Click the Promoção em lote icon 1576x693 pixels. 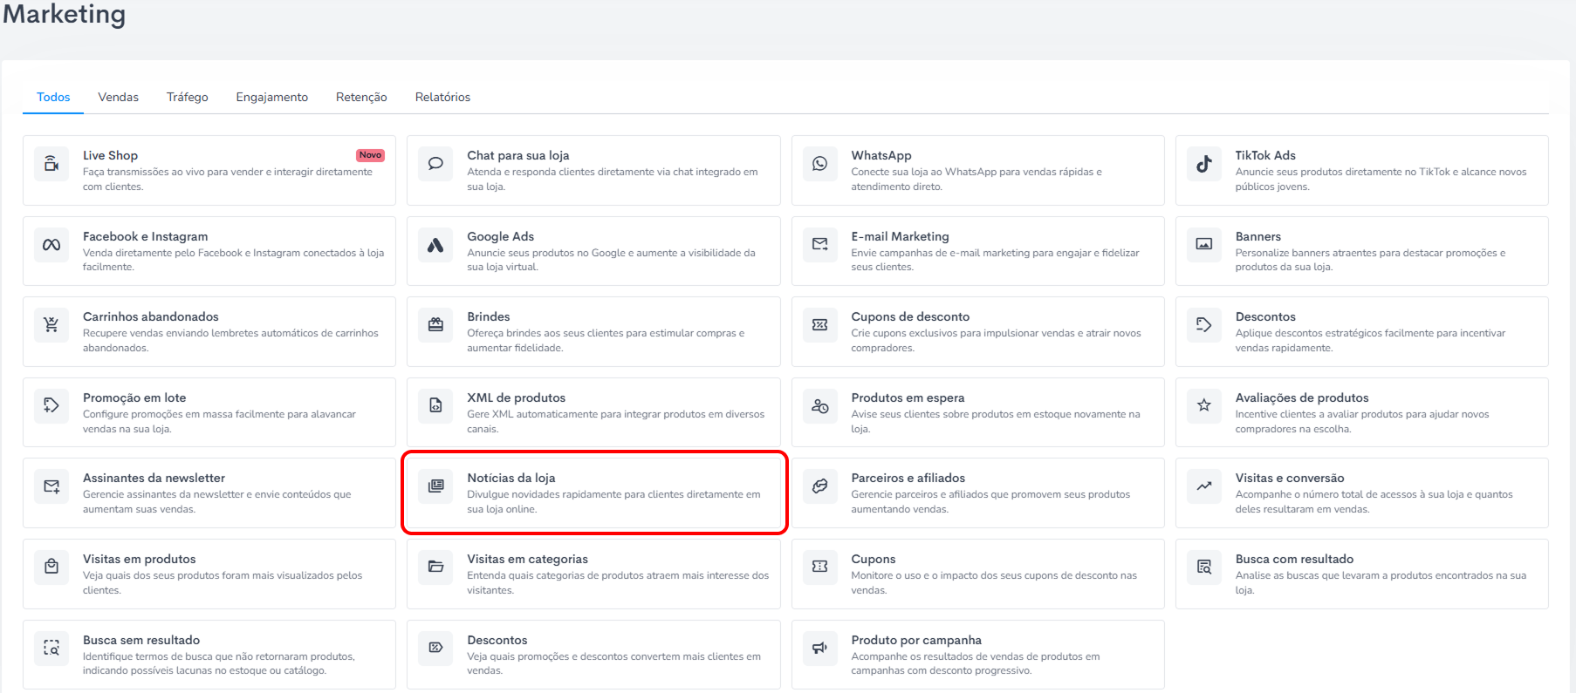(x=51, y=405)
